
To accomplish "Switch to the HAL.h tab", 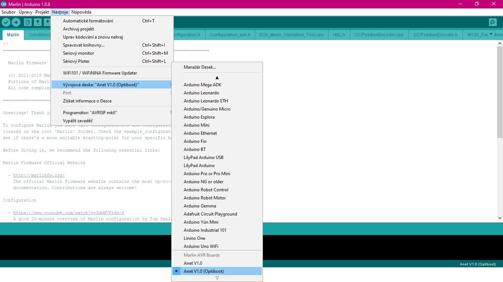I will click(339, 35).
